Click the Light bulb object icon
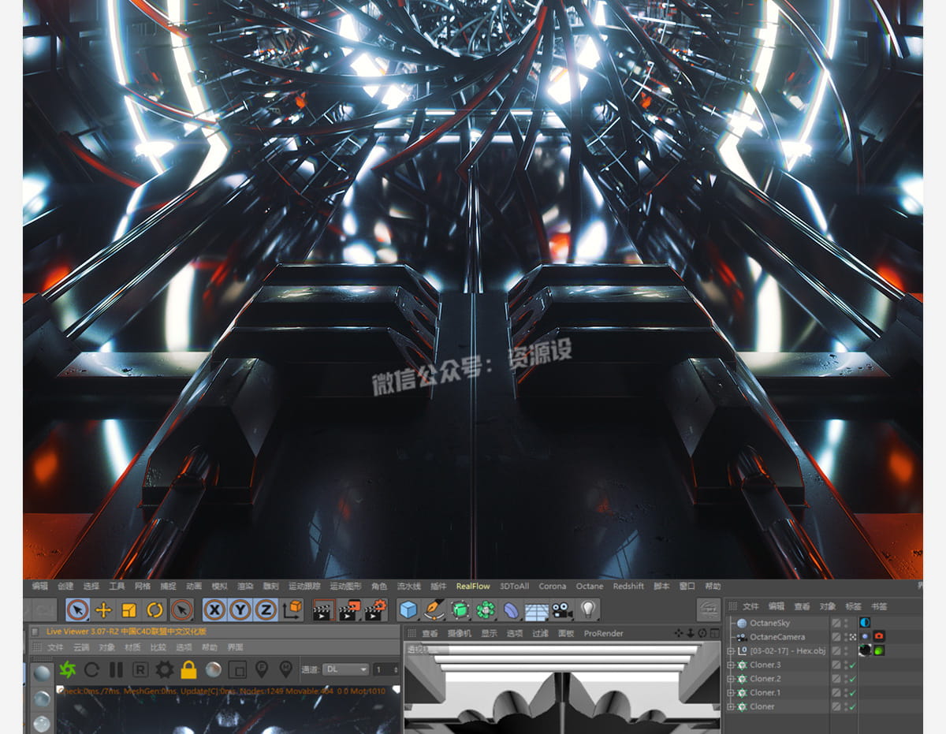 click(x=587, y=609)
